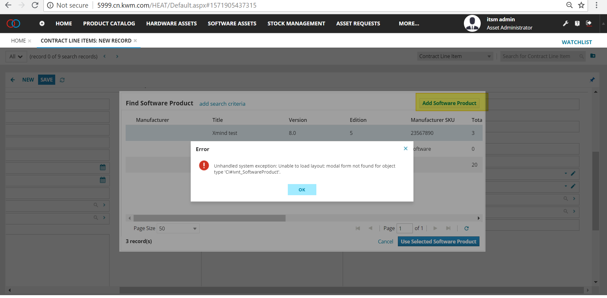Close the Error dialog with X
Image resolution: width=607 pixels, height=298 pixels.
[x=406, y=149]
